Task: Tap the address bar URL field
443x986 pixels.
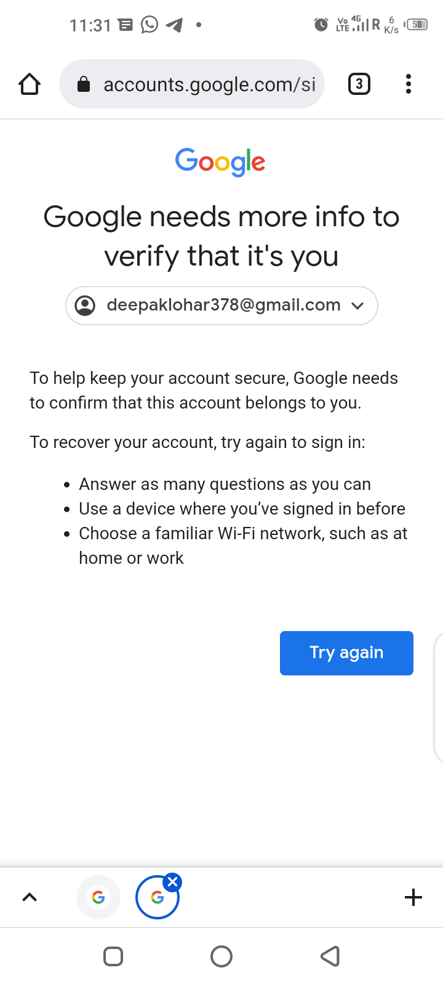Action: click(x=209, y=84)
